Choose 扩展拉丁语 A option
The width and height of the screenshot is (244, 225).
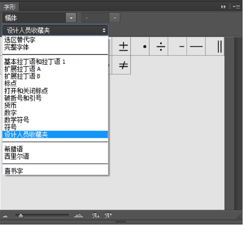pyautogui.click(x=55, y=69)
